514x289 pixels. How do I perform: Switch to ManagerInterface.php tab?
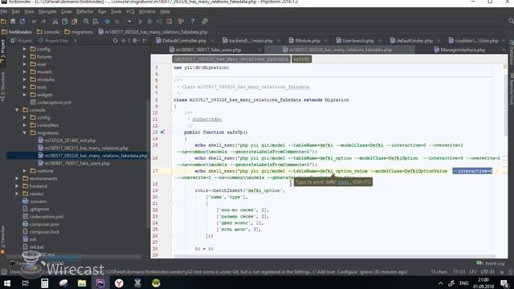tap(463, 50)
